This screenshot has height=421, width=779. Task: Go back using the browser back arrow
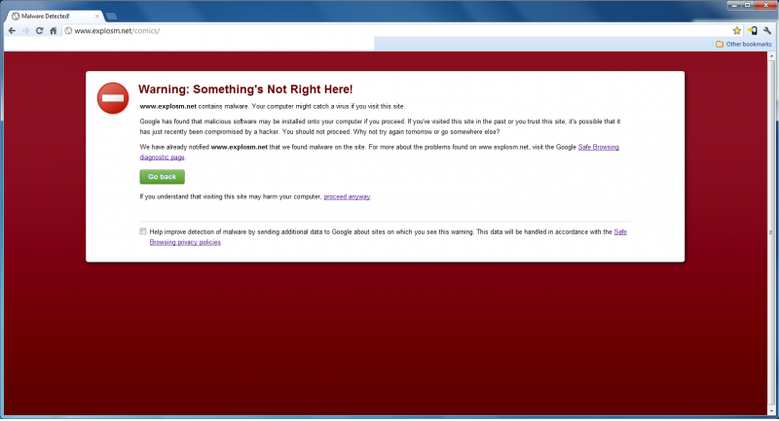point(12,31)
